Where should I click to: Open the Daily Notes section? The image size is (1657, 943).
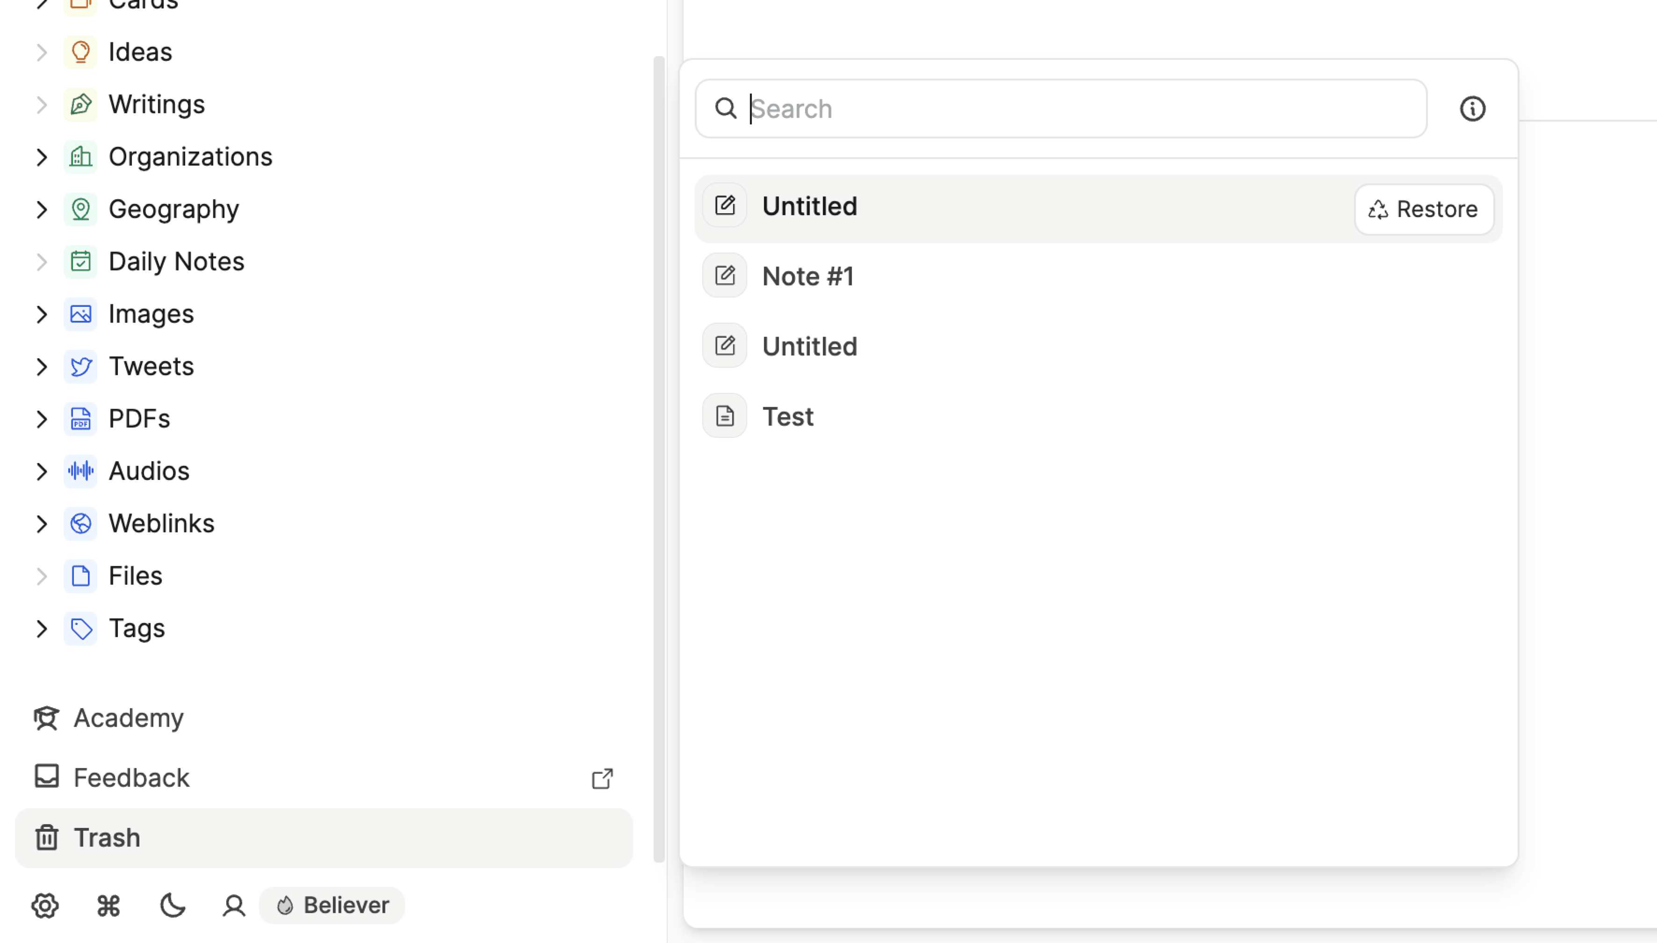pyautogui.click(x=176, y=261)
